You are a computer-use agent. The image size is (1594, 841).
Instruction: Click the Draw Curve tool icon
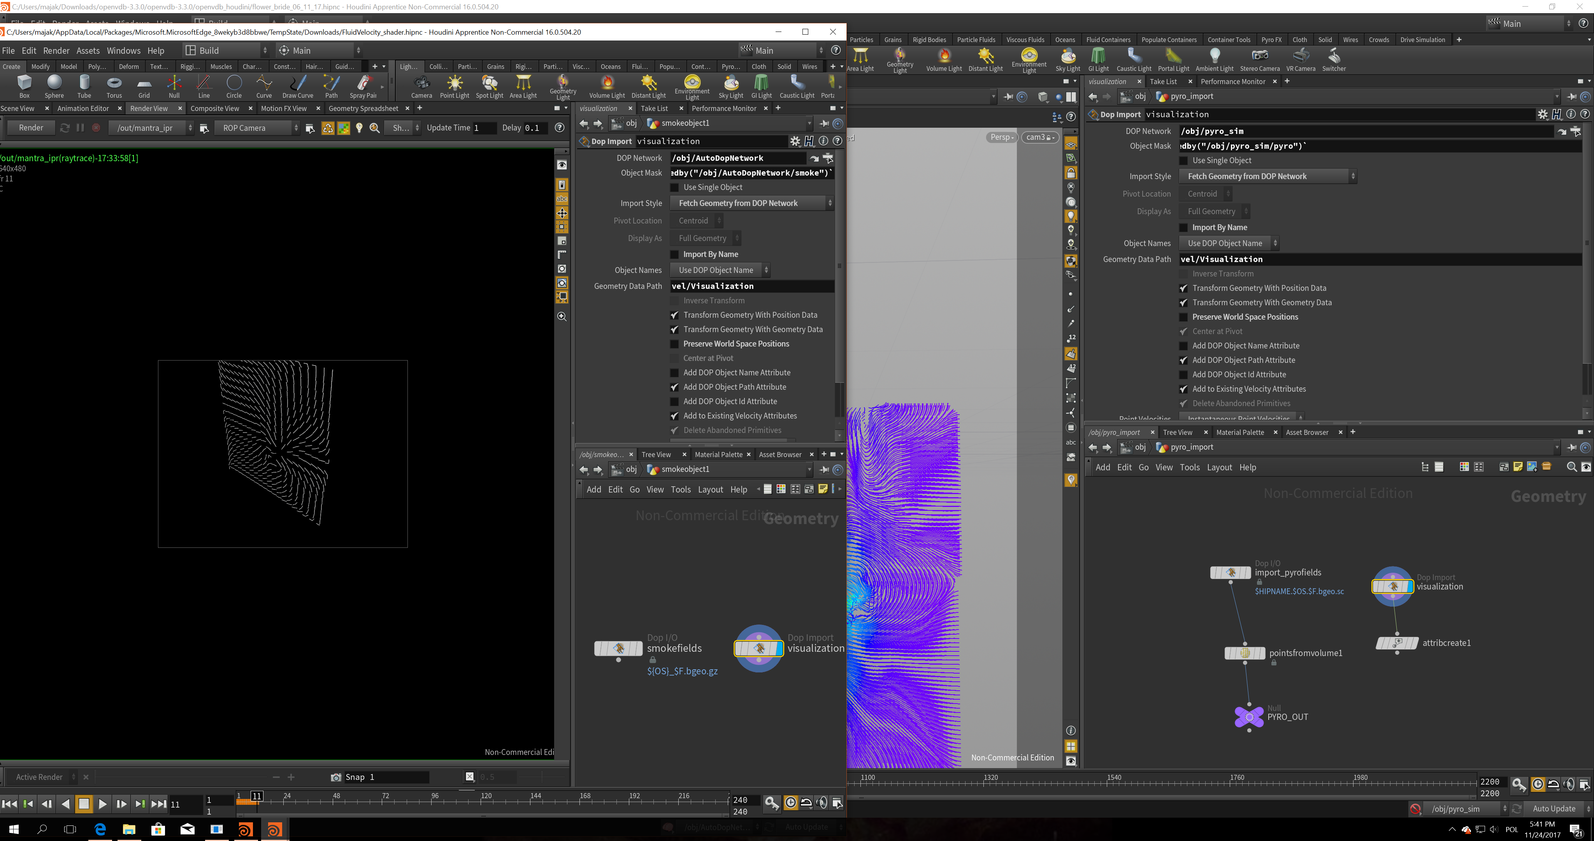298,87
